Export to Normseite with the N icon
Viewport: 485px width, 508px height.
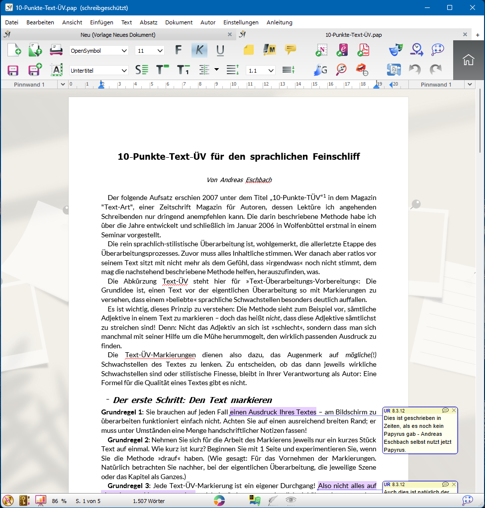tap(321, 50)
